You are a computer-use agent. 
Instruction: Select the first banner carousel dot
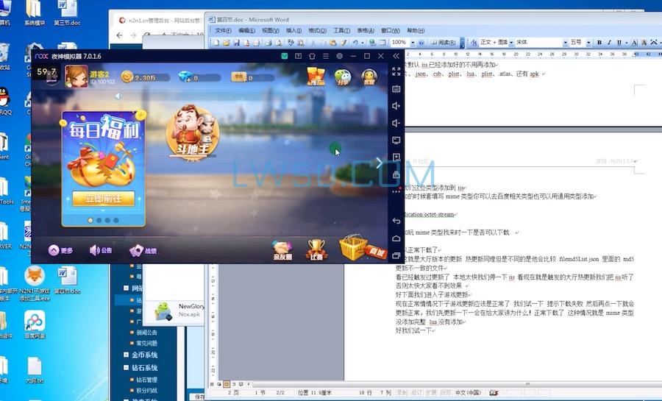point(90,220)
